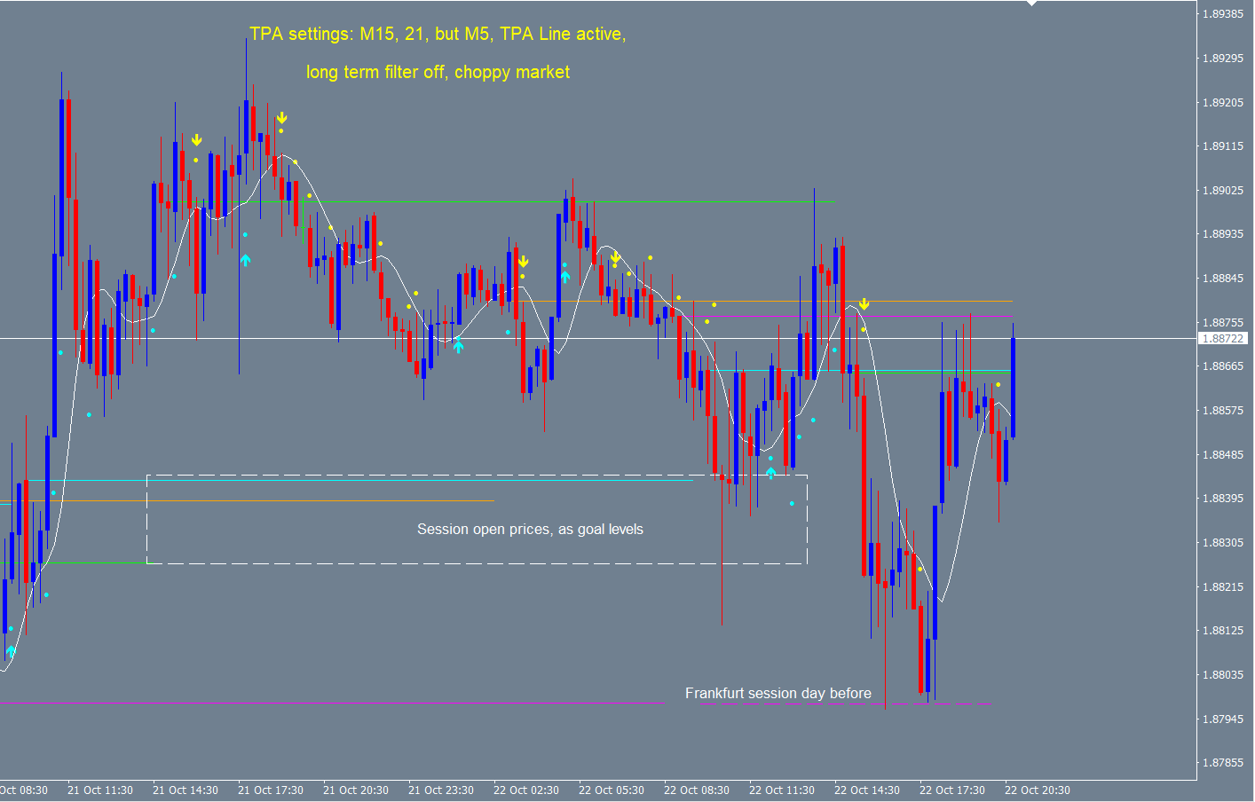Viewport: 1255px width, 802px height.
Task: Click the '22 Oct 02:30' time axis label
Action: pyautogui.click(x=526, y=790)
